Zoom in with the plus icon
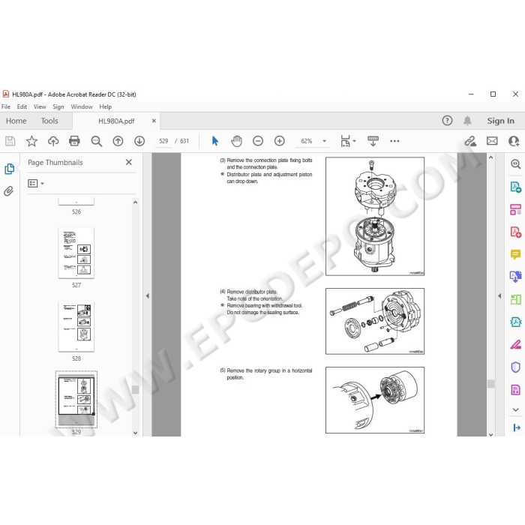The height and width of the screenshot is (525, 525). point(279,141)
